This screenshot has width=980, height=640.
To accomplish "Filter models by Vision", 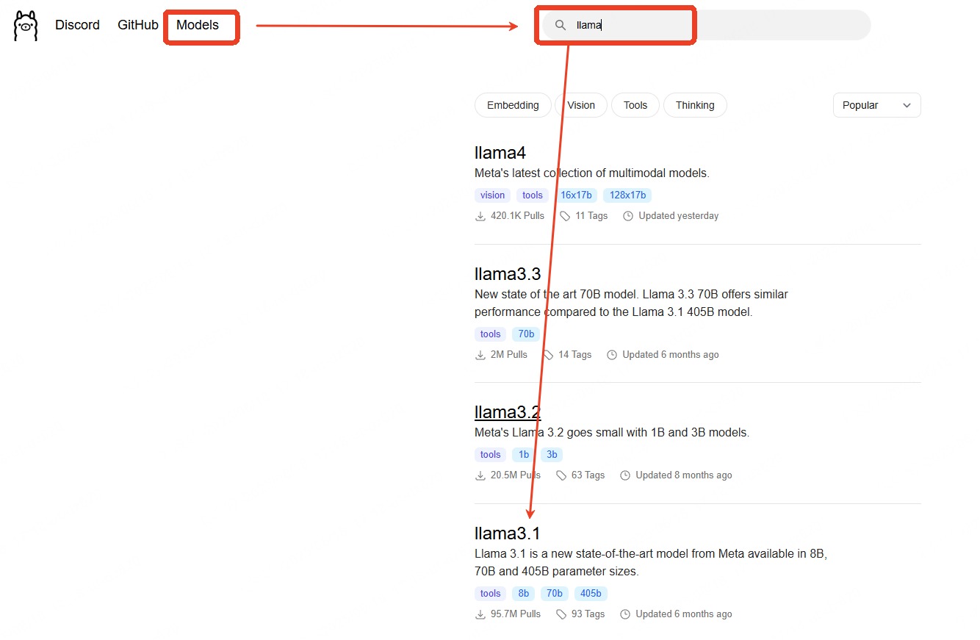I will (x=581, y=105).
